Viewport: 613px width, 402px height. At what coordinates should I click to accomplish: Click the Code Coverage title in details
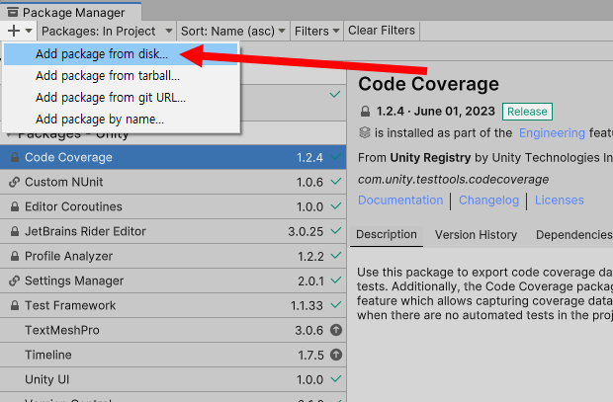pos(428,84)
